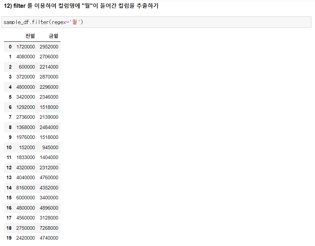Click value 2736000 in row 7
Viewport: 315px width, 246px height.
(x=25, y=117)
